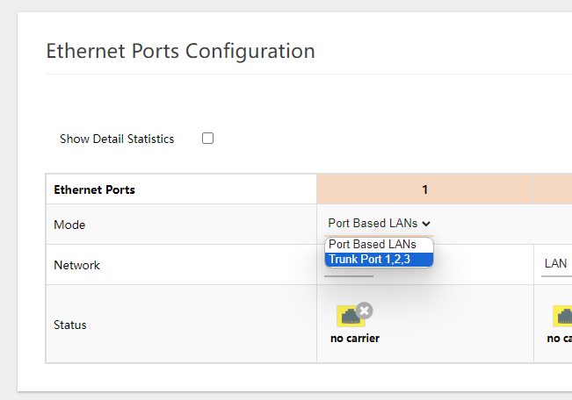Click port 1 no carrier status text
The height and width of the screenshot is (400, 572).
tap(355, 338)
